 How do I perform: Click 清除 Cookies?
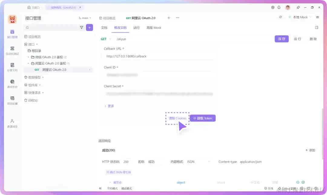pos(177,118)
